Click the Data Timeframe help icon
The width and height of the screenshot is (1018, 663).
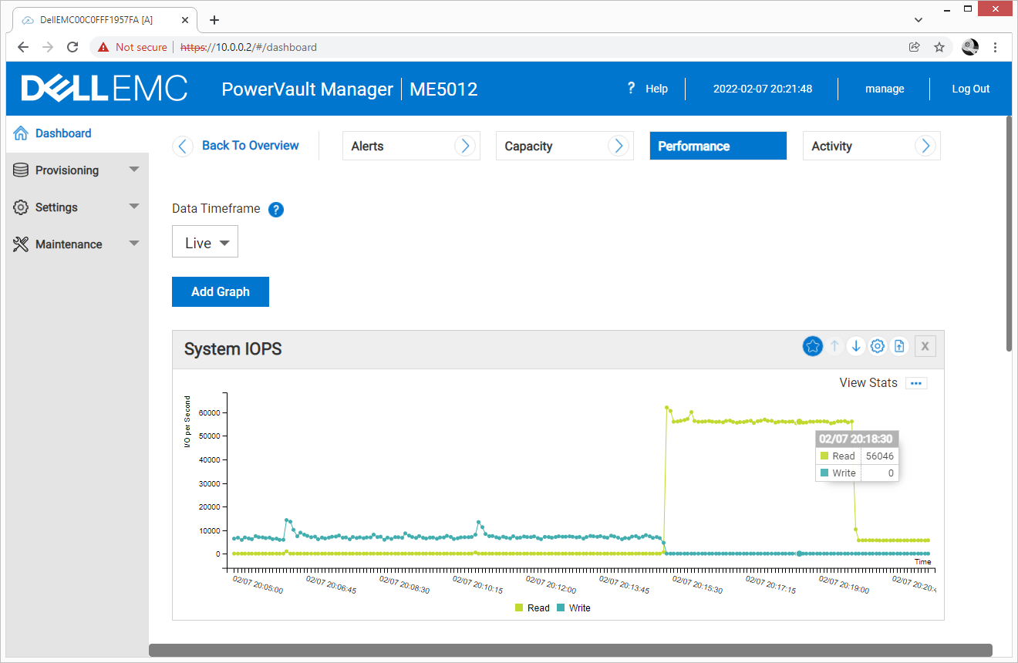[276, 209]
